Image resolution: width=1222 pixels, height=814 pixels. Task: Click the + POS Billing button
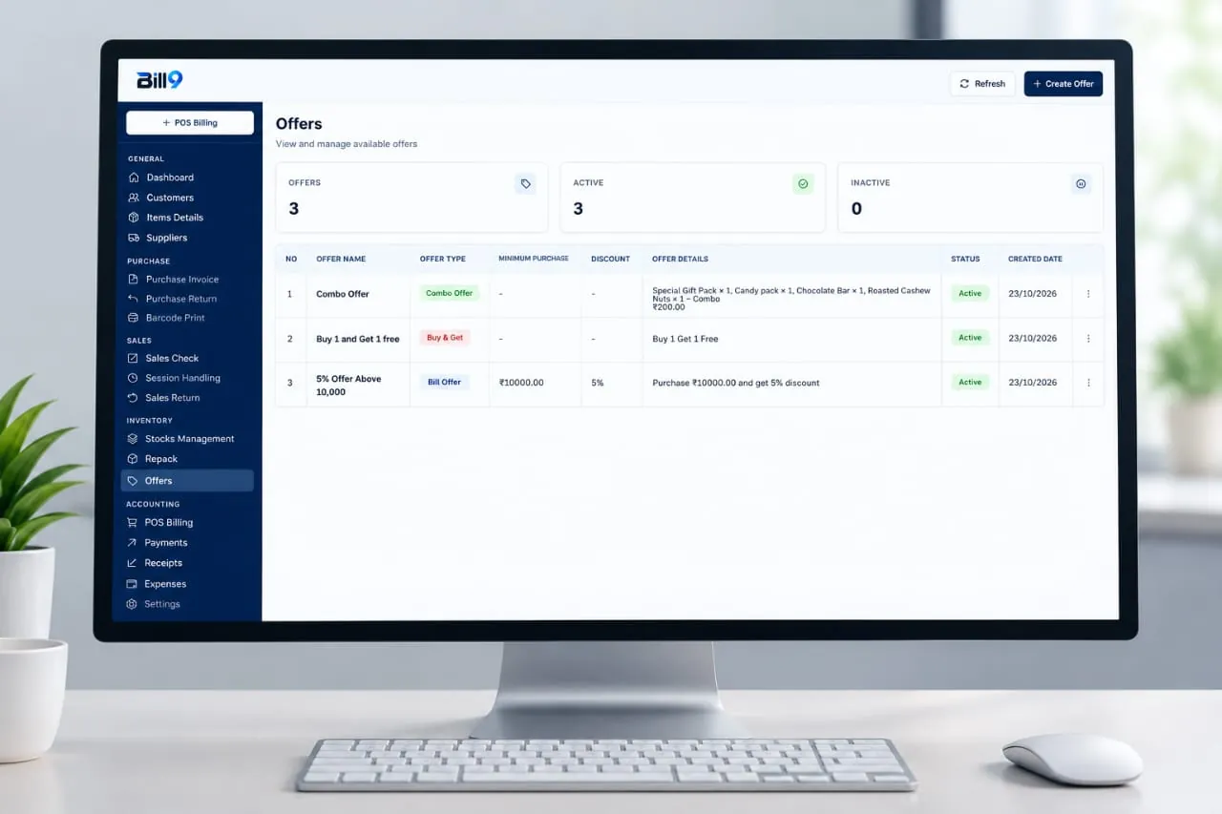tap(190, 122)
